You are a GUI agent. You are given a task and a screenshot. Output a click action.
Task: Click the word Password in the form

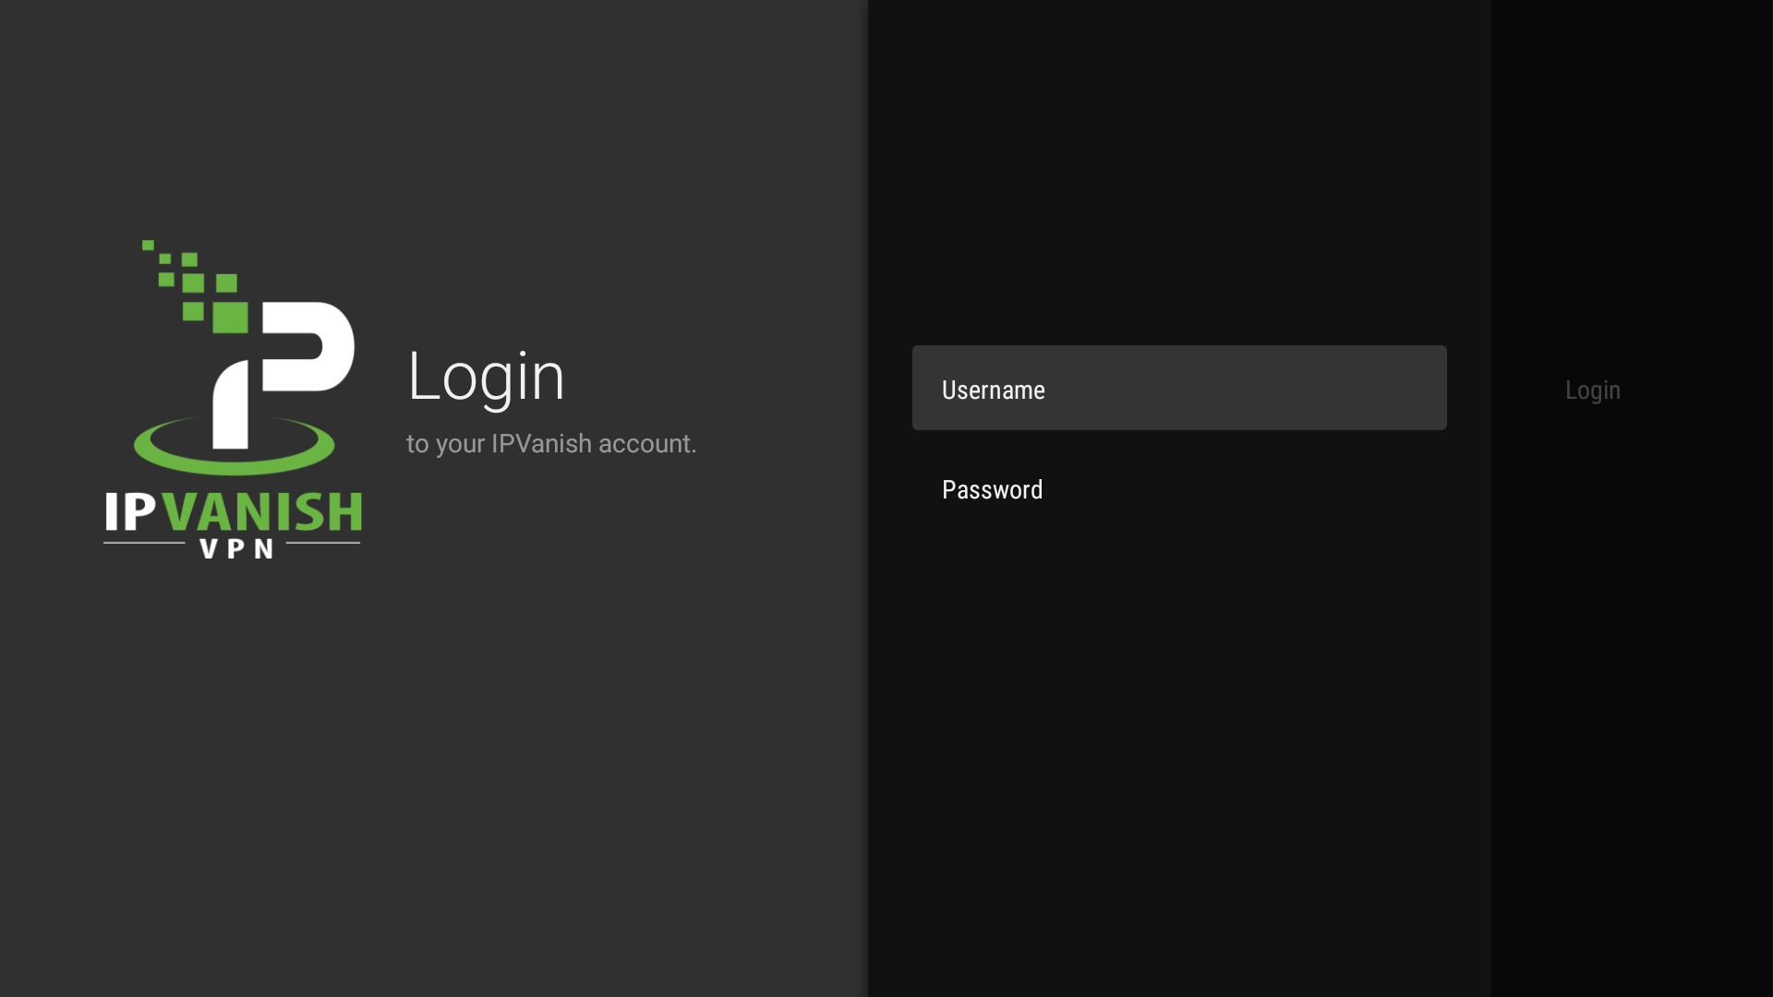tap(992, 490)
